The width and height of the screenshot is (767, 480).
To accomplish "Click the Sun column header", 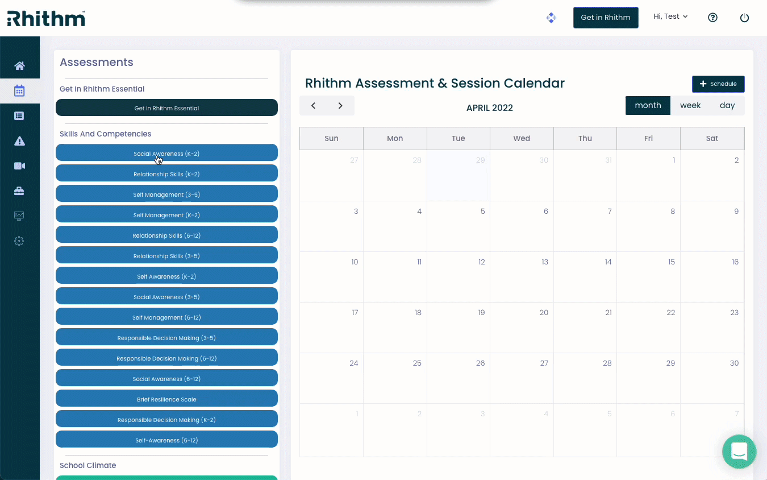I will (331, 138).
